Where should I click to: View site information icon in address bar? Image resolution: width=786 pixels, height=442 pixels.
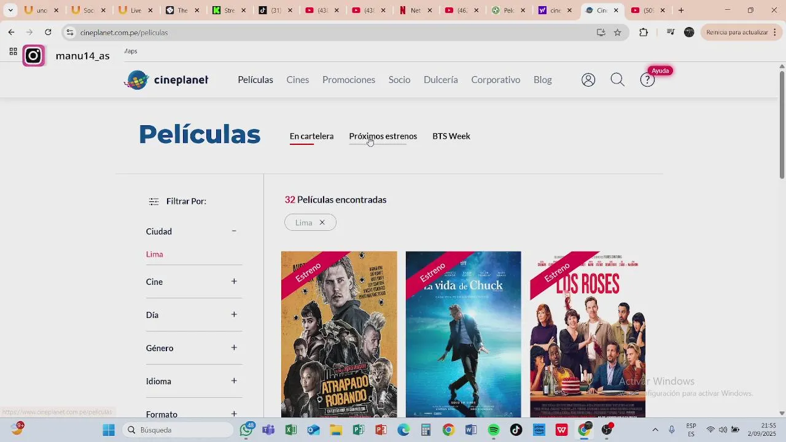tap(70, 33)
